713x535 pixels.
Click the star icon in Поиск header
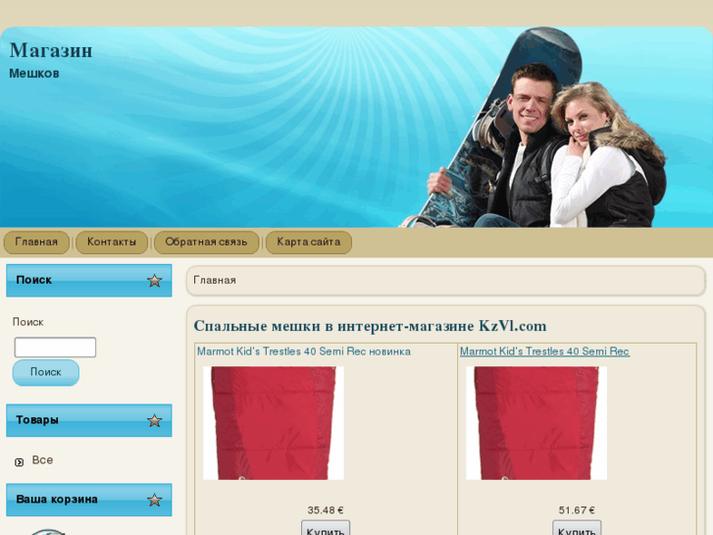155,281
